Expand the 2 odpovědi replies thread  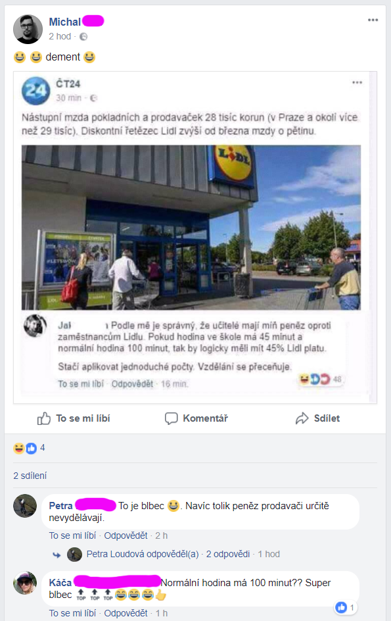point(227,554)
